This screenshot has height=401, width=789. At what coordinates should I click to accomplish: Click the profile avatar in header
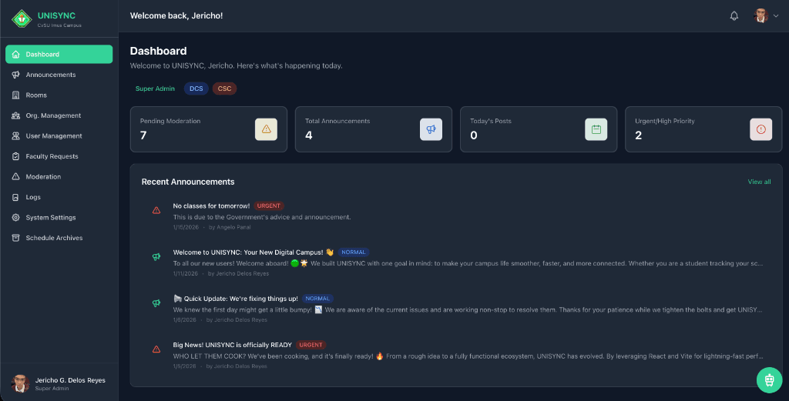pos(760,15)
